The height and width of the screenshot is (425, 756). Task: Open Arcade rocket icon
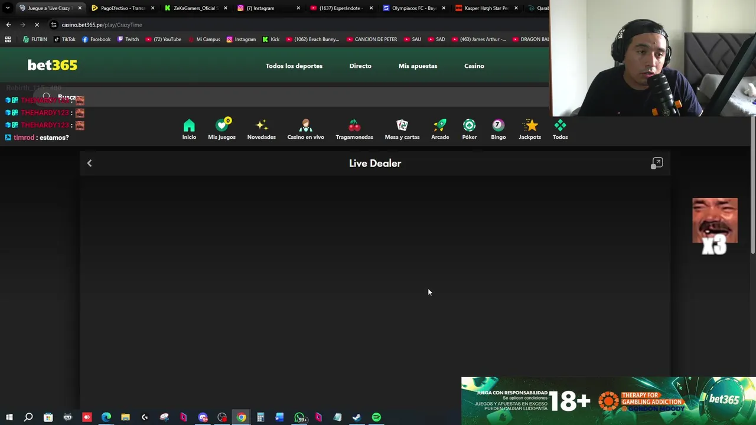440,129
